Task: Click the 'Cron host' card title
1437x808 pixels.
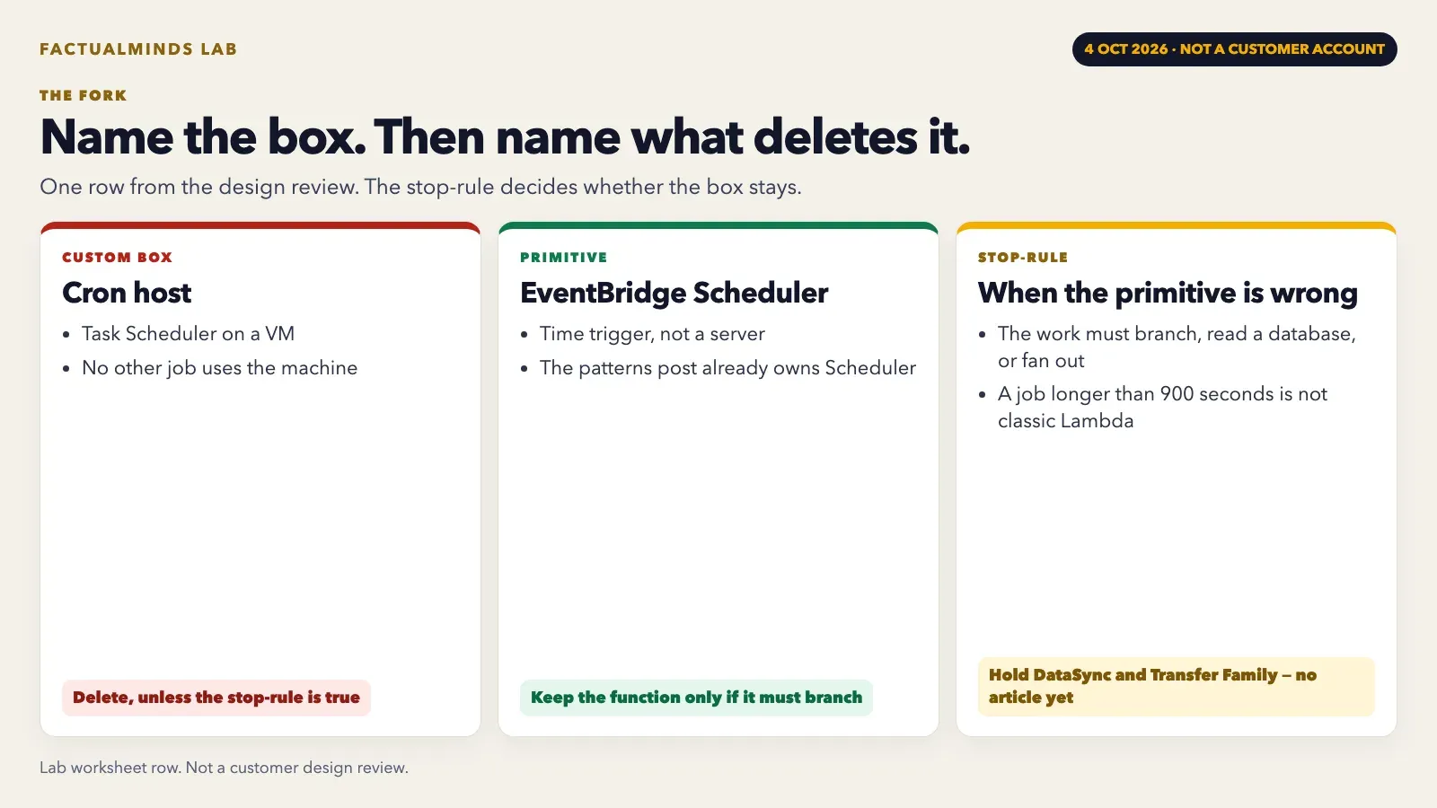Action: [127, 293]
